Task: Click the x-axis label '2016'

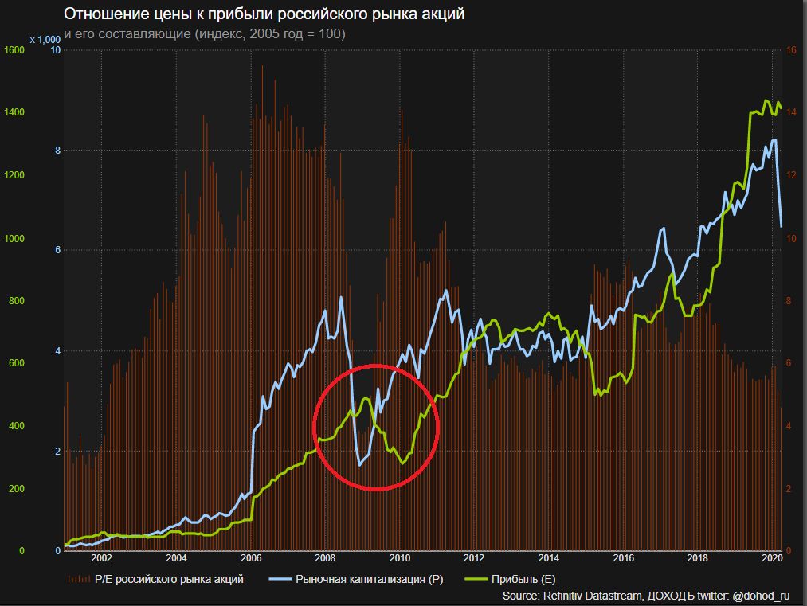Action: click(623, 558)
